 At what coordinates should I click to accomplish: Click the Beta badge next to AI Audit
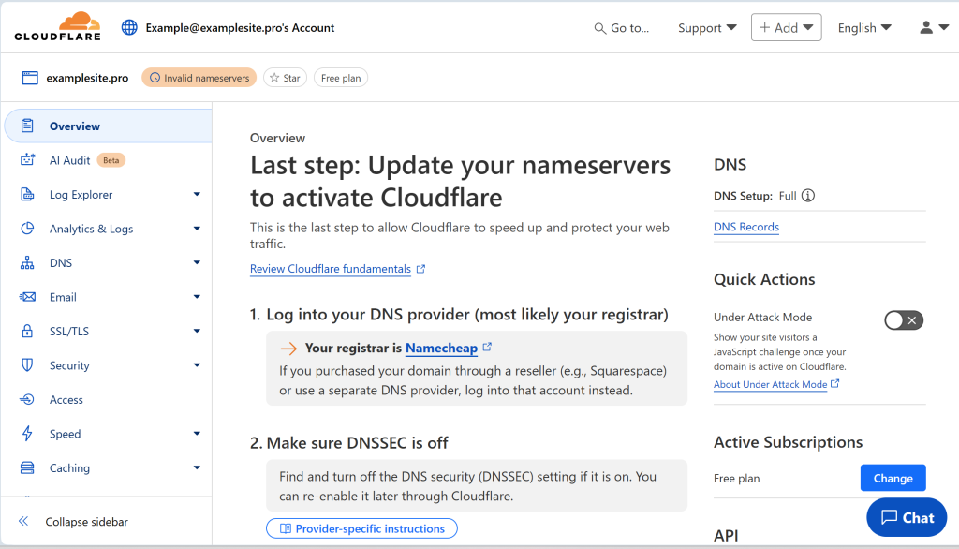coord(111,160)
